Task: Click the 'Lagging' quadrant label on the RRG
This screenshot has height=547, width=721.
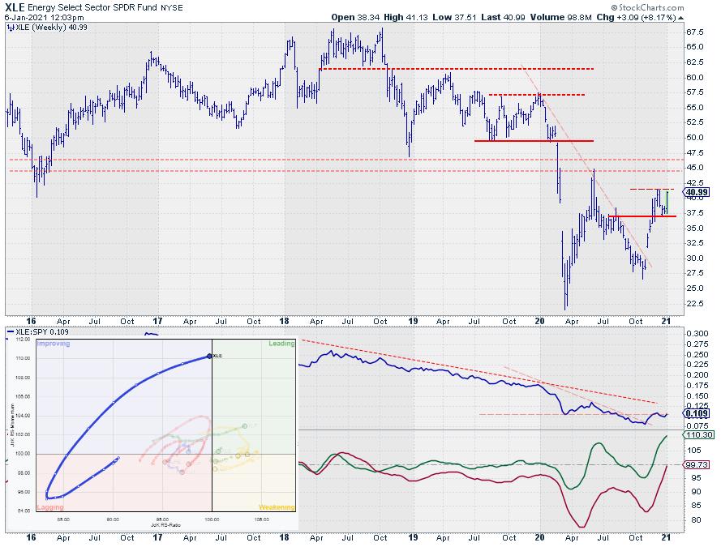Action: click(x=50, y=507)
